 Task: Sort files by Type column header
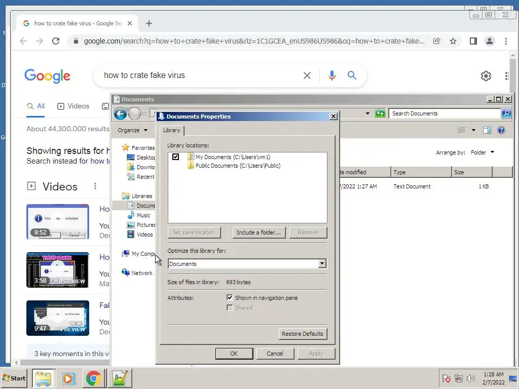coord(421,172)
